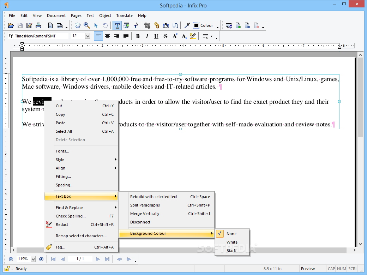Click the Strikethrough formatting icon

166,36
